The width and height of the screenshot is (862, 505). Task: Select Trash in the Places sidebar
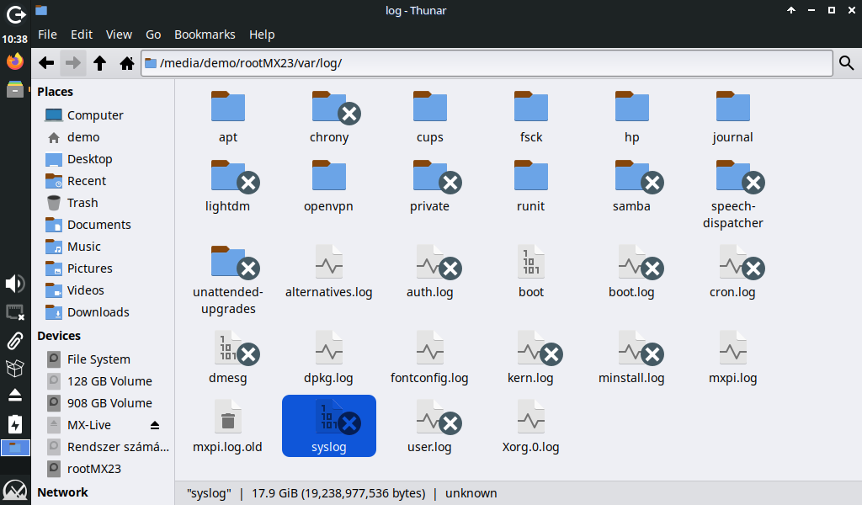[82, 203]
